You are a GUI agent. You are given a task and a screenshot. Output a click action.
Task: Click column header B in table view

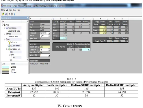point(41,19)
